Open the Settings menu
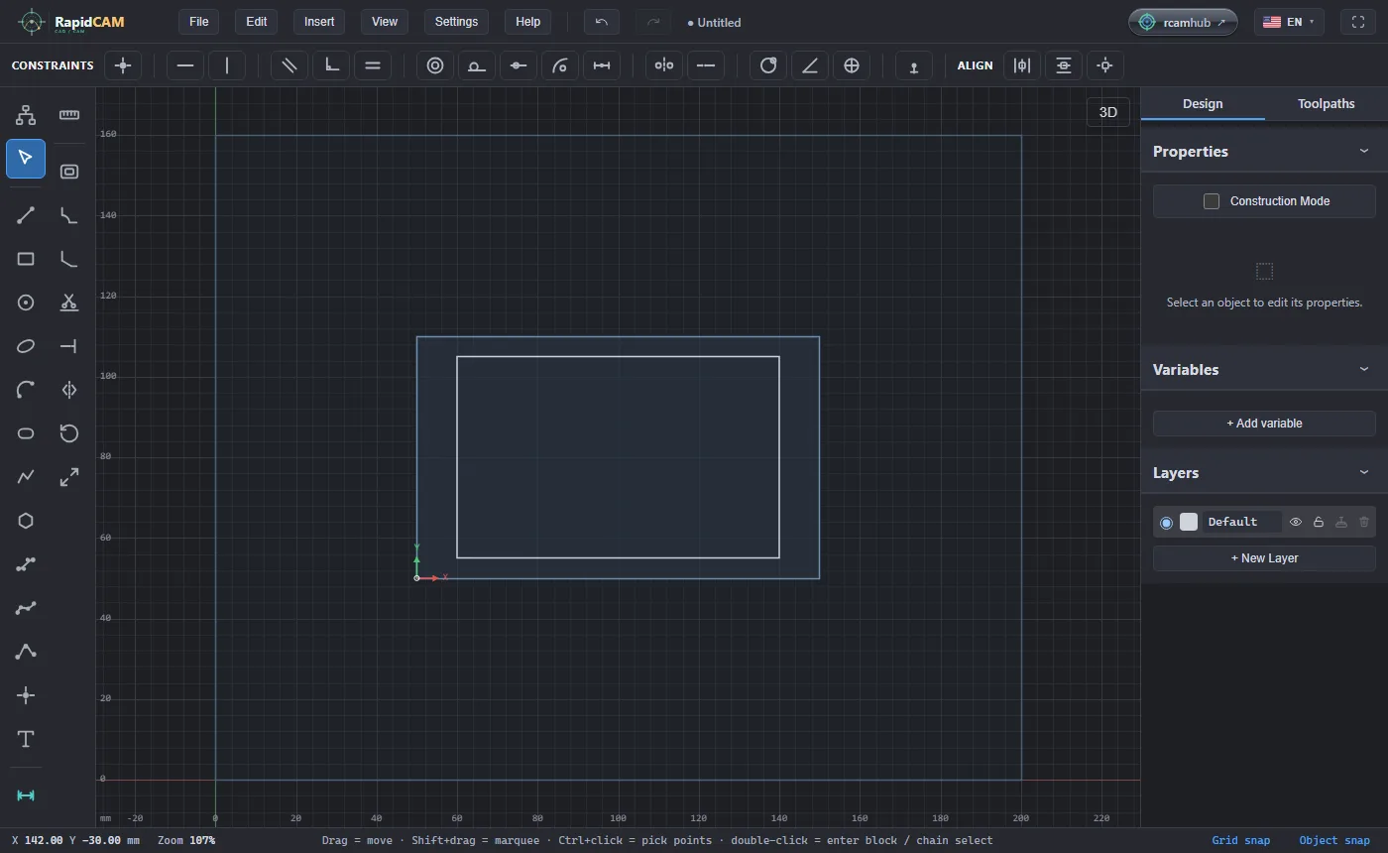The image size is (1388, 853). coord(456,22)
